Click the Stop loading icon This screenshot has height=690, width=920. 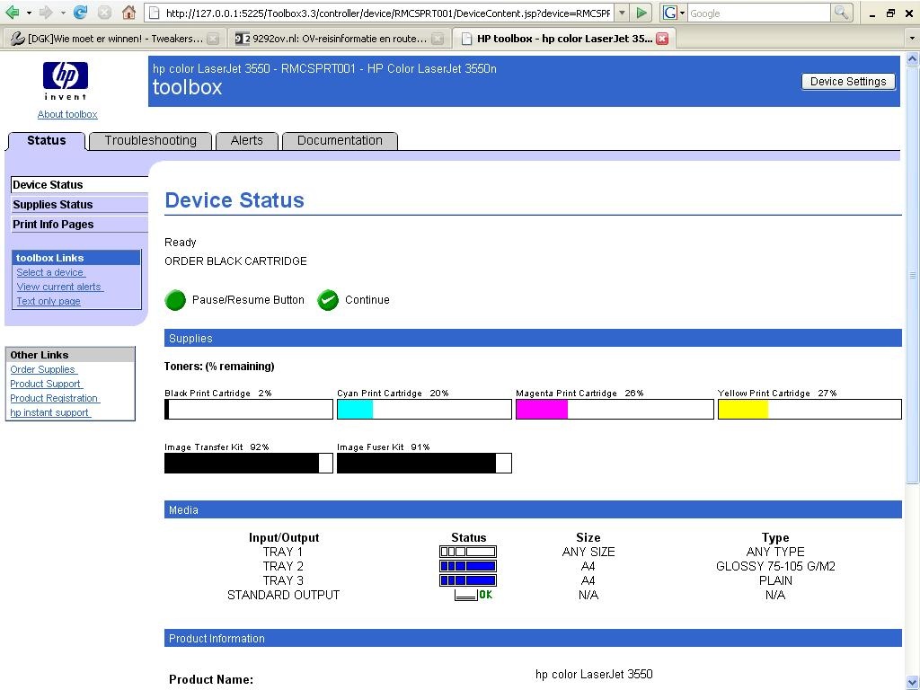[104, 13]
